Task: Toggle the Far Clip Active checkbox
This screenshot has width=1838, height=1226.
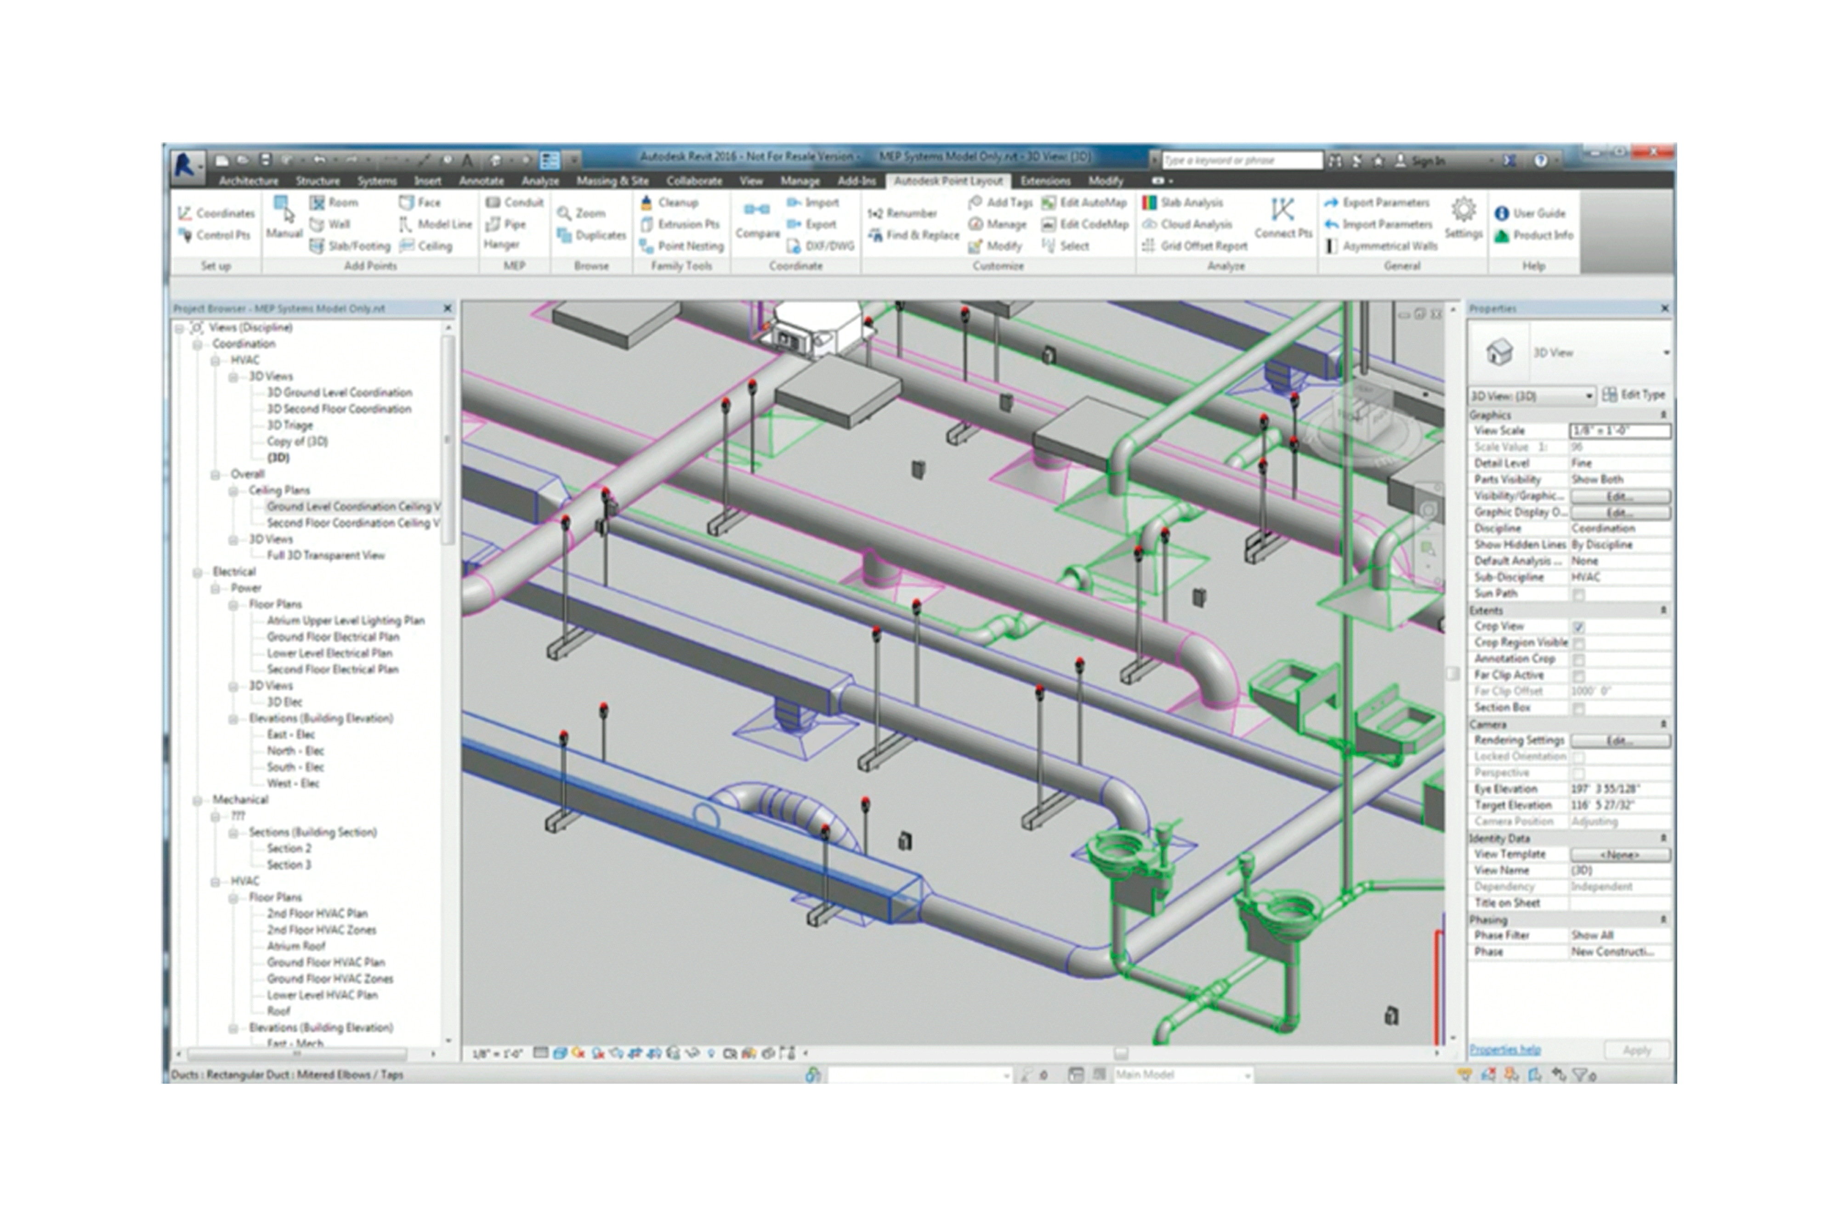Action: (1578, 675)
